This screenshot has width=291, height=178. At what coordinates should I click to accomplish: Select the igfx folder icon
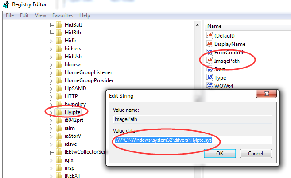58,160
